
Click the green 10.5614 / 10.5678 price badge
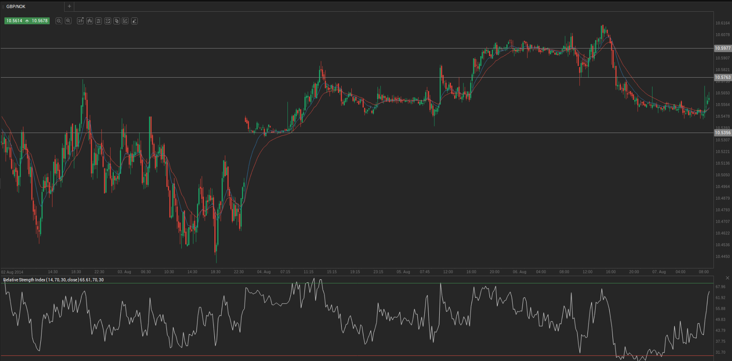pyautogui.click(x=27, y=21)
